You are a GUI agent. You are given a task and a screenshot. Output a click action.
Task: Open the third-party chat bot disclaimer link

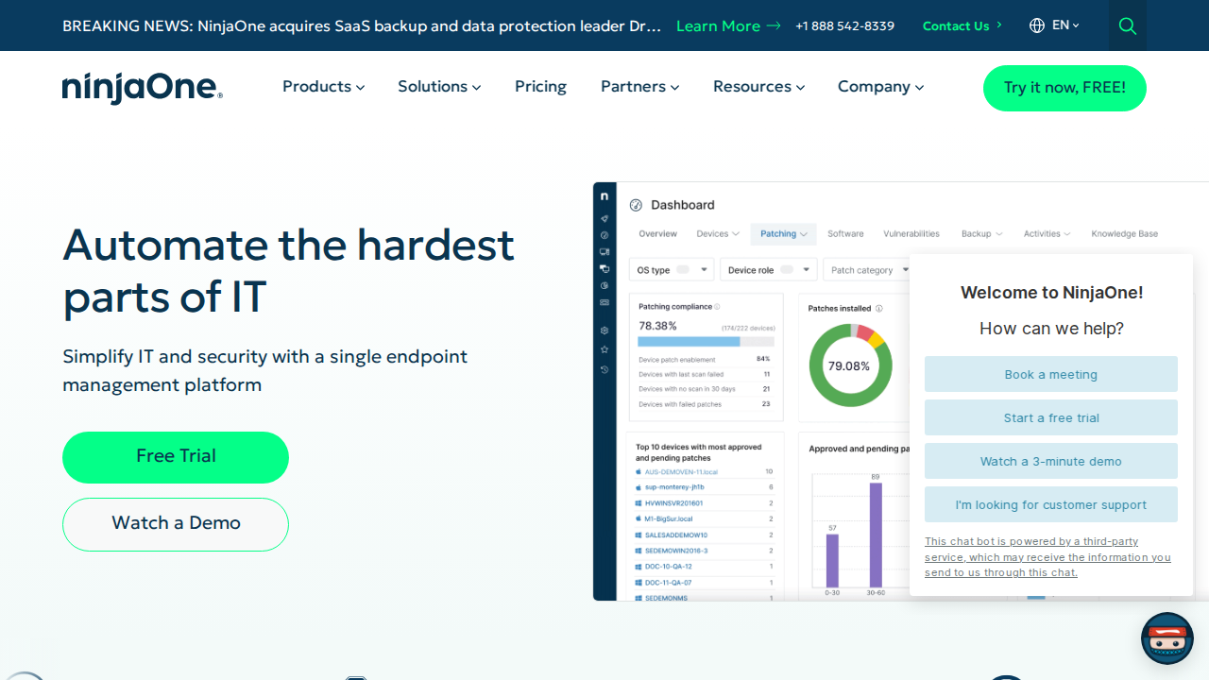coord(1047,557)
